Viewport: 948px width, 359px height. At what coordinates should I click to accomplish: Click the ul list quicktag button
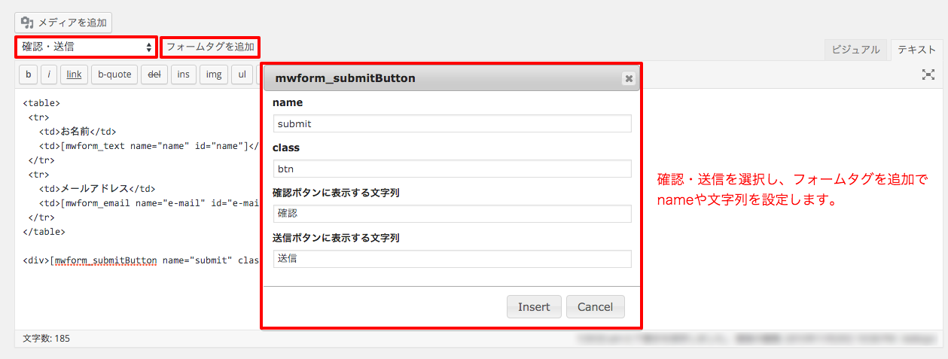point(242,75)
